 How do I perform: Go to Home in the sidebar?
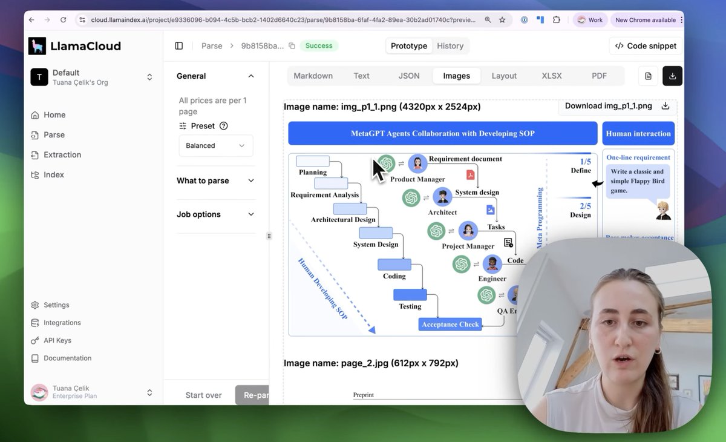click(54, 115)
